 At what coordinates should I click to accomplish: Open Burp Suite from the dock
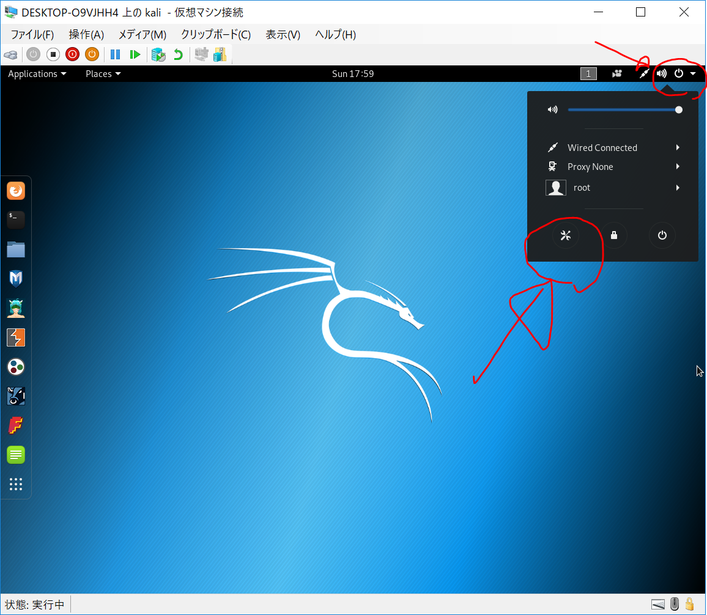16,337
